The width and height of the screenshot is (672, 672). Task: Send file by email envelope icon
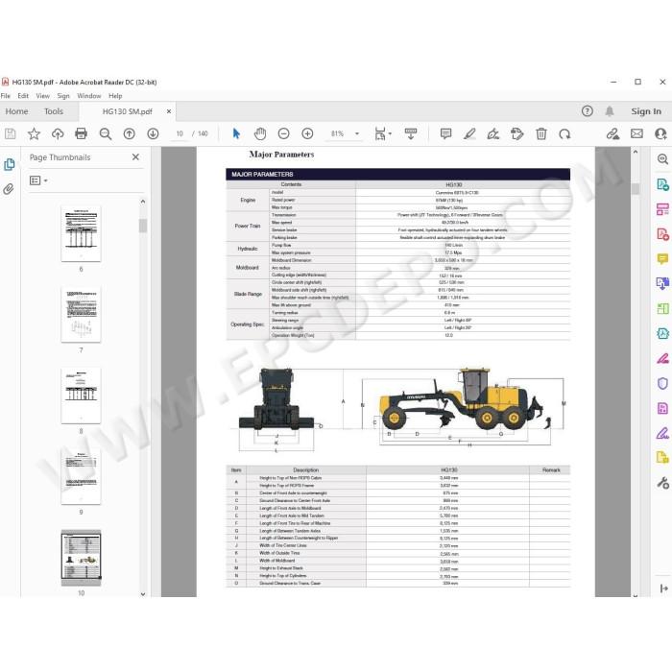pos(636,134)
